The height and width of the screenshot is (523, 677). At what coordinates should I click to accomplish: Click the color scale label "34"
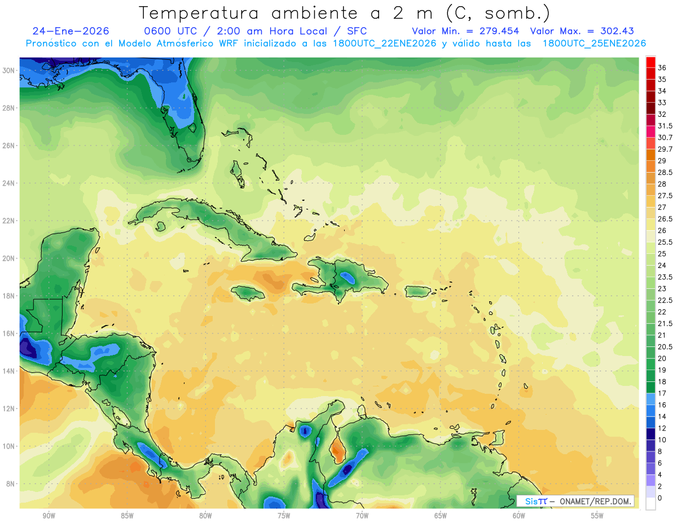pos(662,90)
